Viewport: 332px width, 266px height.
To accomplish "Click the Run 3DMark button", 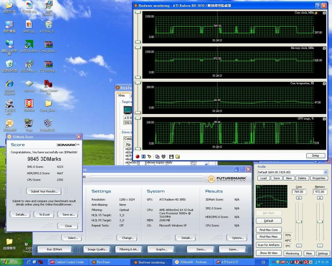I will [54, 249].
